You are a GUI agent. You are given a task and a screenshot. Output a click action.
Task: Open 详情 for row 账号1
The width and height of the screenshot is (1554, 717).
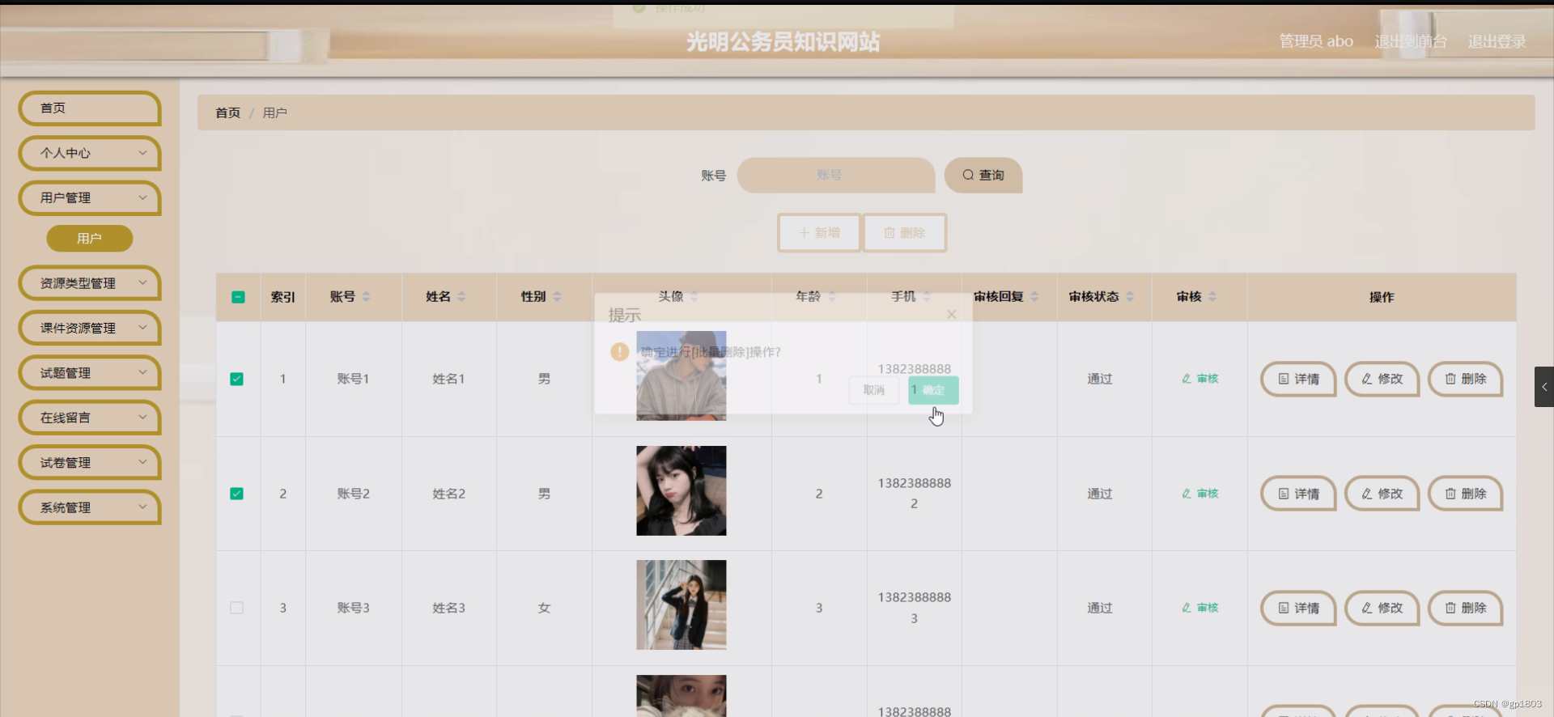tap(1298, 379)
